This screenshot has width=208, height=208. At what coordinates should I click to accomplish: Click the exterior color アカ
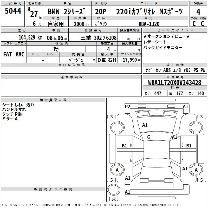pyautogui.click(x=56, y=49)
